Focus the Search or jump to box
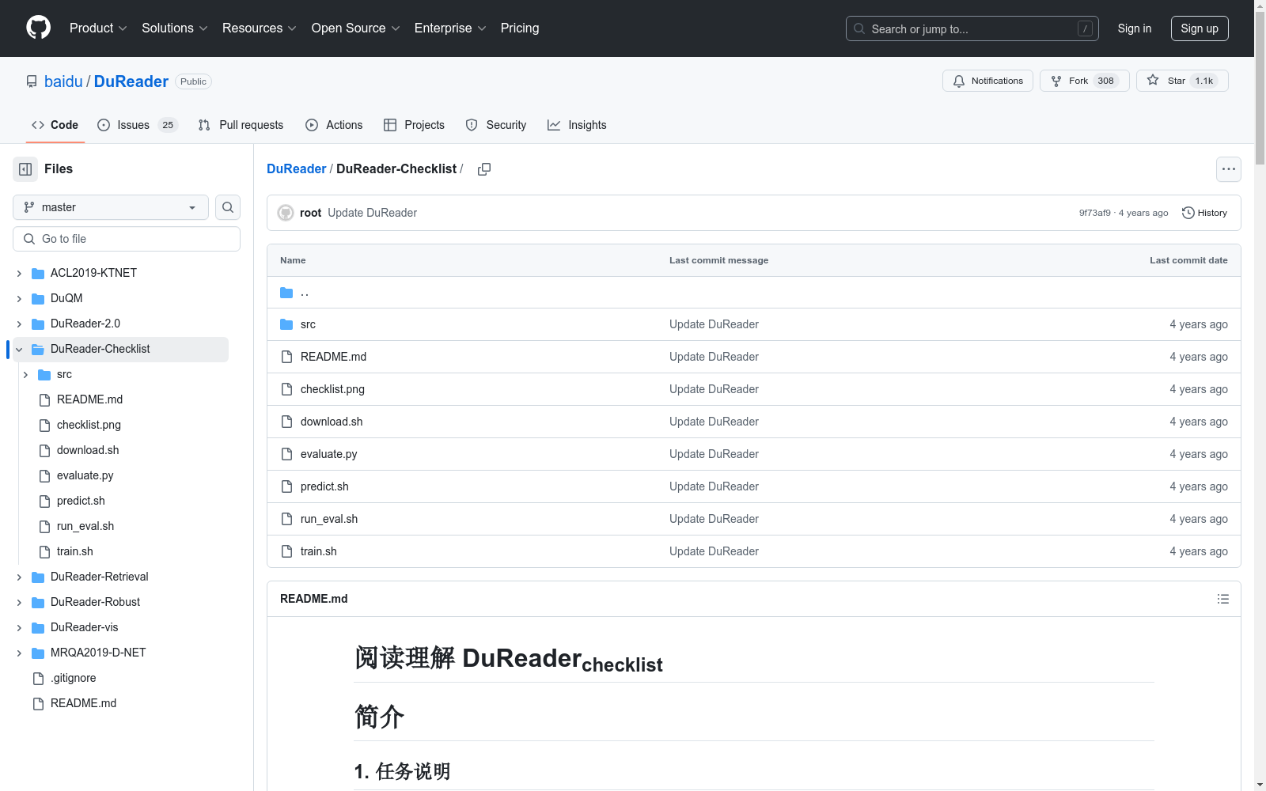This screenshot has height=791, width=1266. (x=972, y=28)
